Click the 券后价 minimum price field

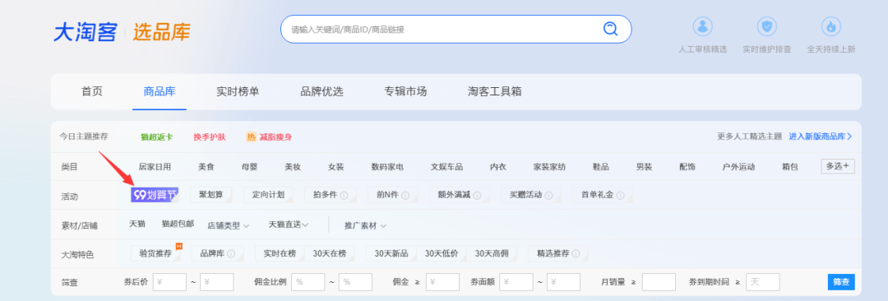169,282
